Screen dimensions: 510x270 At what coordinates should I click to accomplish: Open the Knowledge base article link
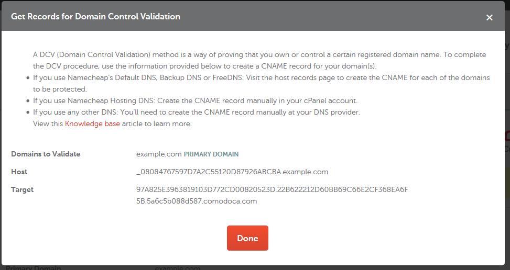[92, 124]
